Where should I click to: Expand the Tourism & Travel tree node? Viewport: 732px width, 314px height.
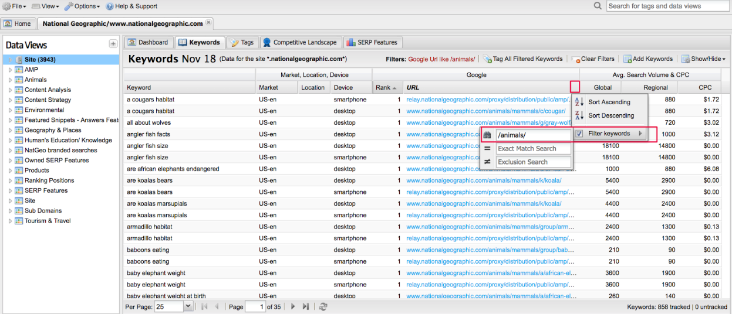click(x=10, y=221)
